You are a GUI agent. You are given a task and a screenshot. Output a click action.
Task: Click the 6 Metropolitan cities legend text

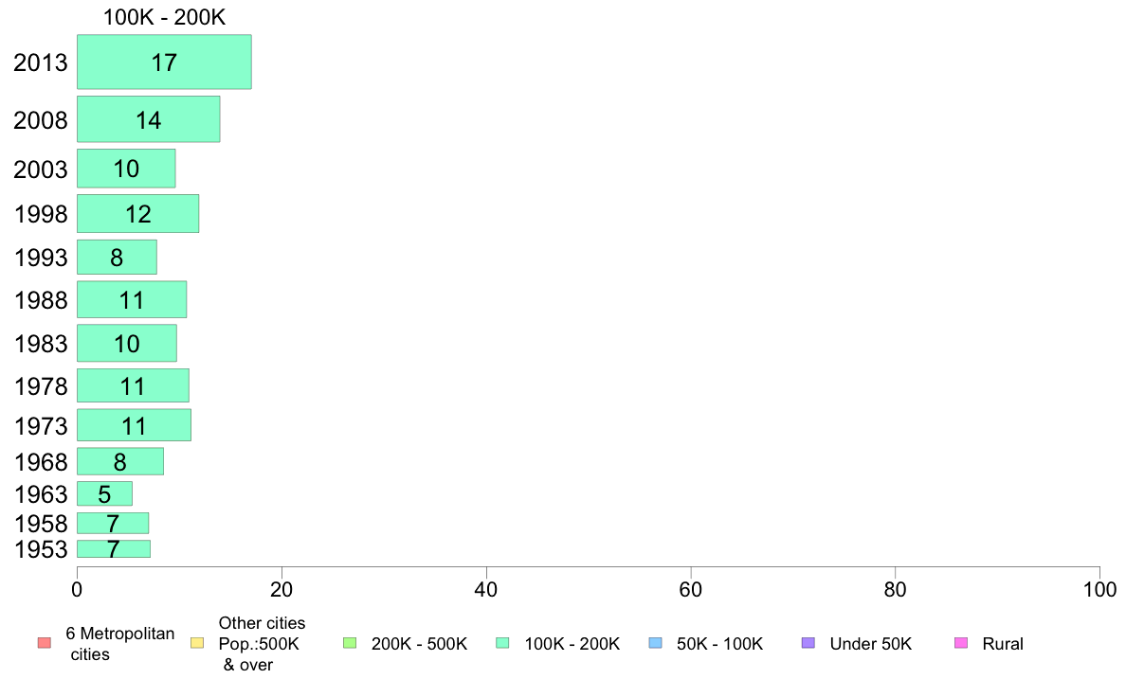click(120, 644)
